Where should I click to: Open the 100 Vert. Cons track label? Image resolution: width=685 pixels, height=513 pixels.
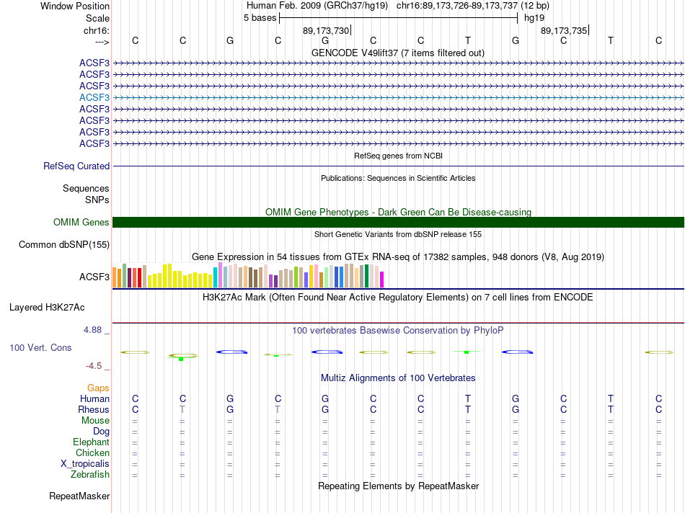click(40, 347)
